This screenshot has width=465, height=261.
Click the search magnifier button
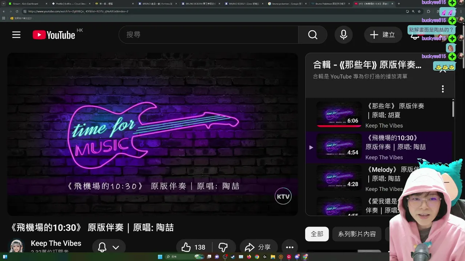pos(313,35)
